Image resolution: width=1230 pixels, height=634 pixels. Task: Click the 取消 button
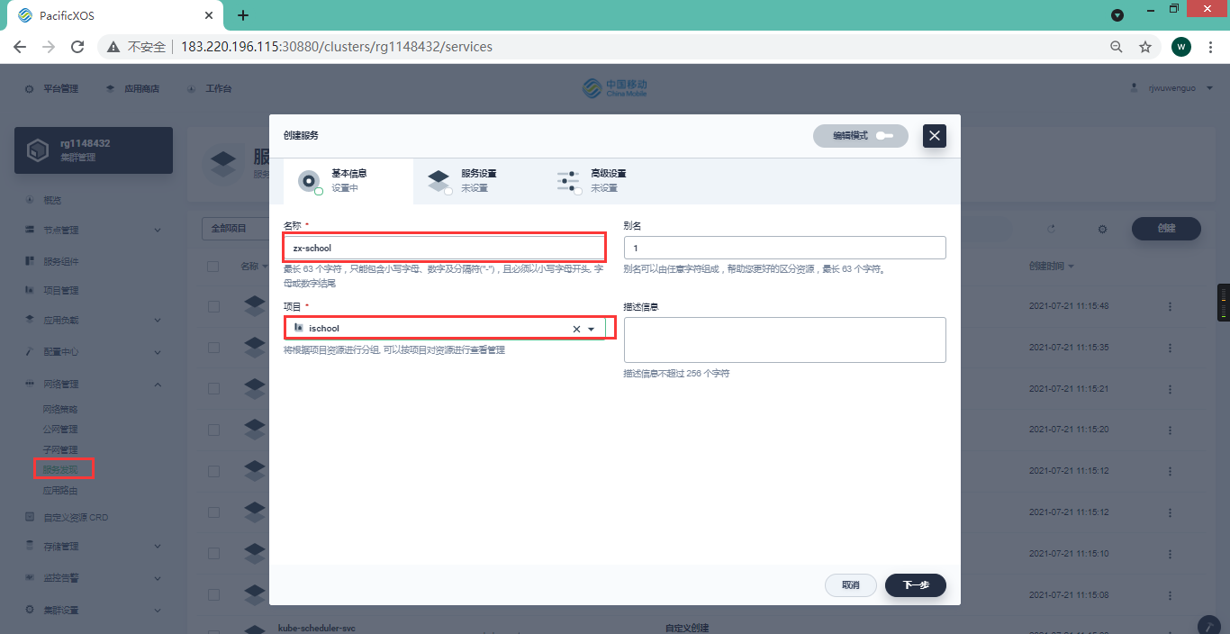tap(850, 585)
